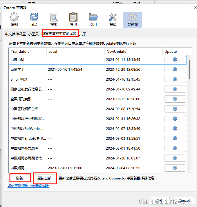Viewport: 197px width, 207px height.
Task: Switch to the 关于 tab
Action: coord(83,34)
